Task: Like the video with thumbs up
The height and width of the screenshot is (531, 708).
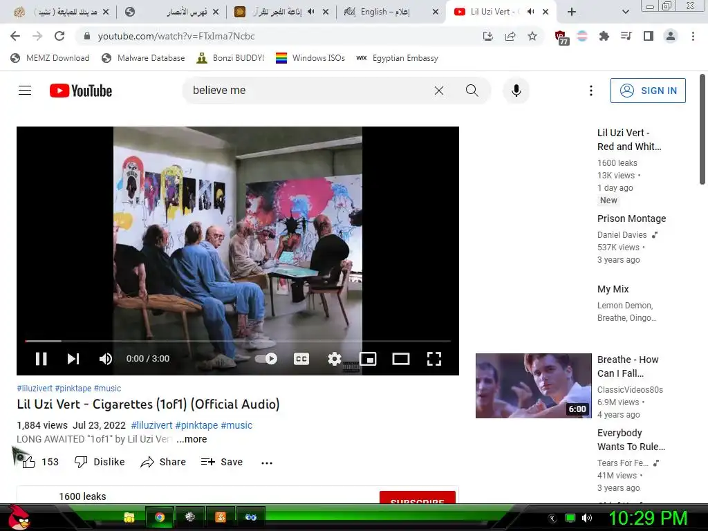Action: click(x=28, y=462)
